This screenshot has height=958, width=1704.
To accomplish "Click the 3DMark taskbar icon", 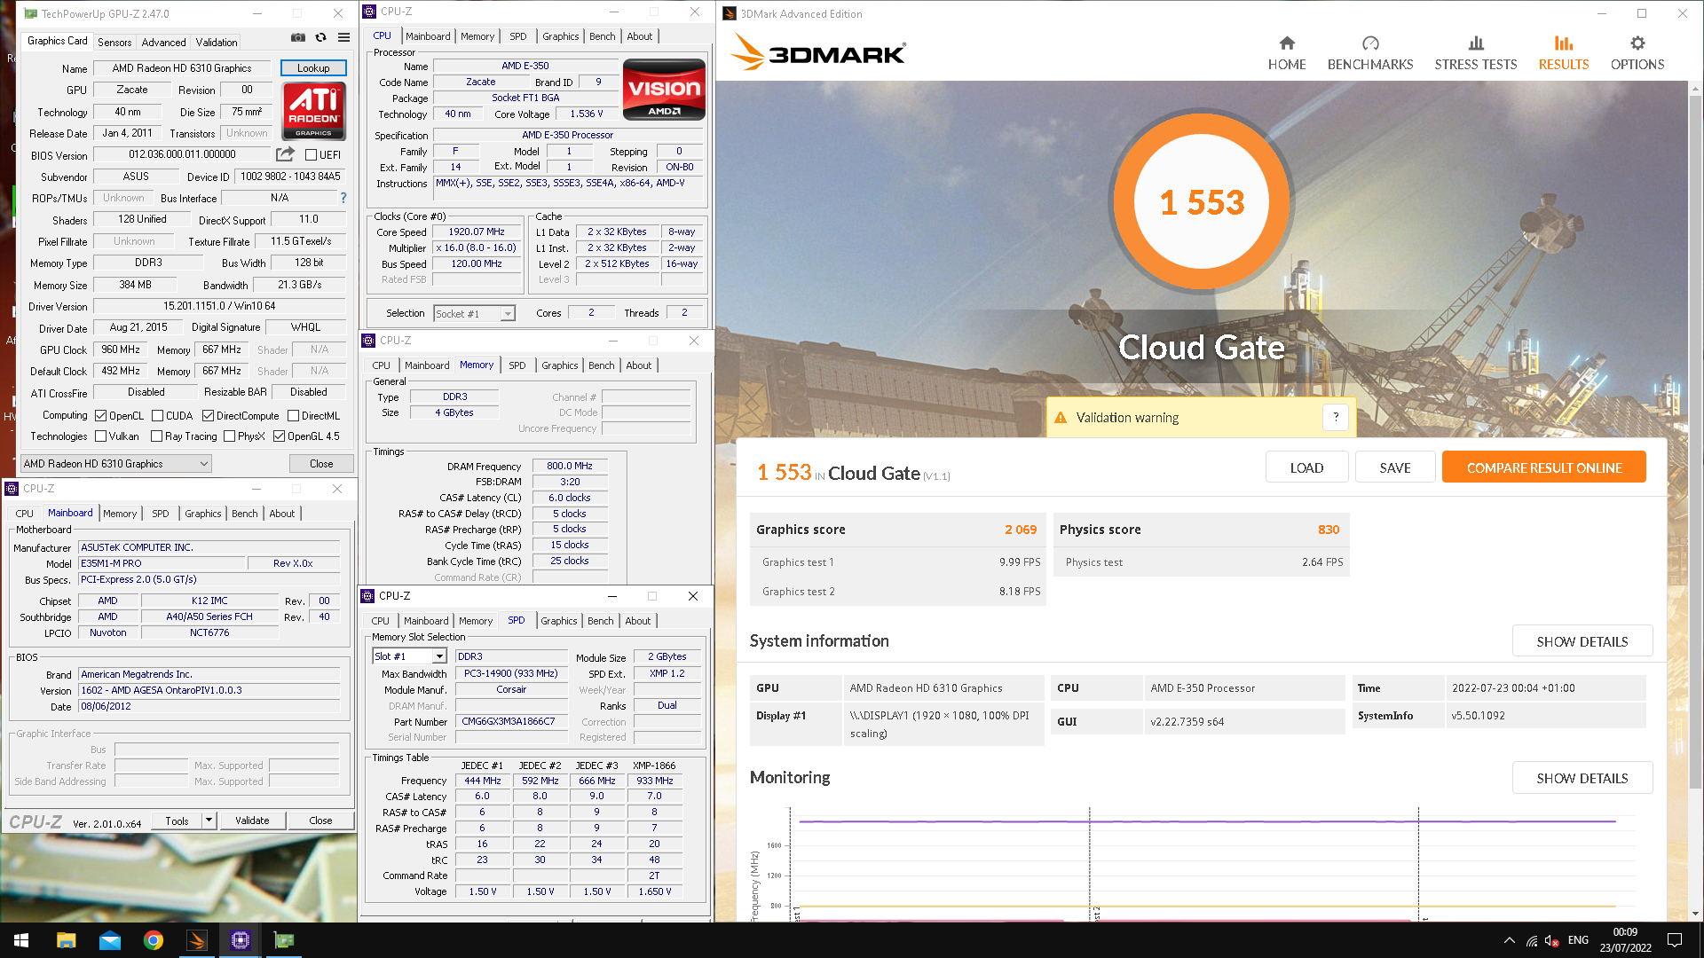I will click(197, 940).
